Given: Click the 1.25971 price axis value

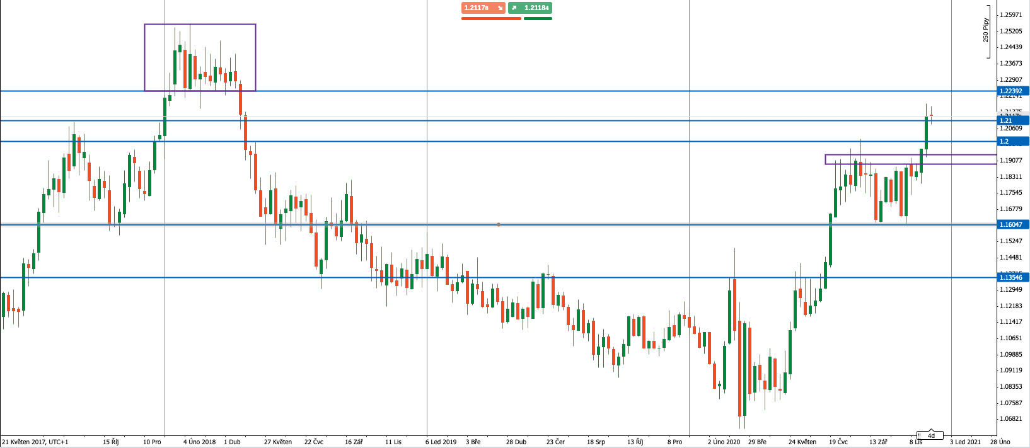Looking at the screenshot, I should click(x=1011, y=14).
